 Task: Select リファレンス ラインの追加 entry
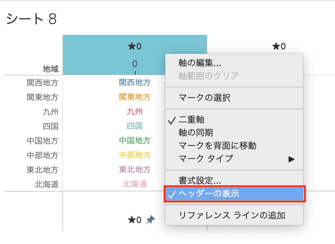coord(232,215)
